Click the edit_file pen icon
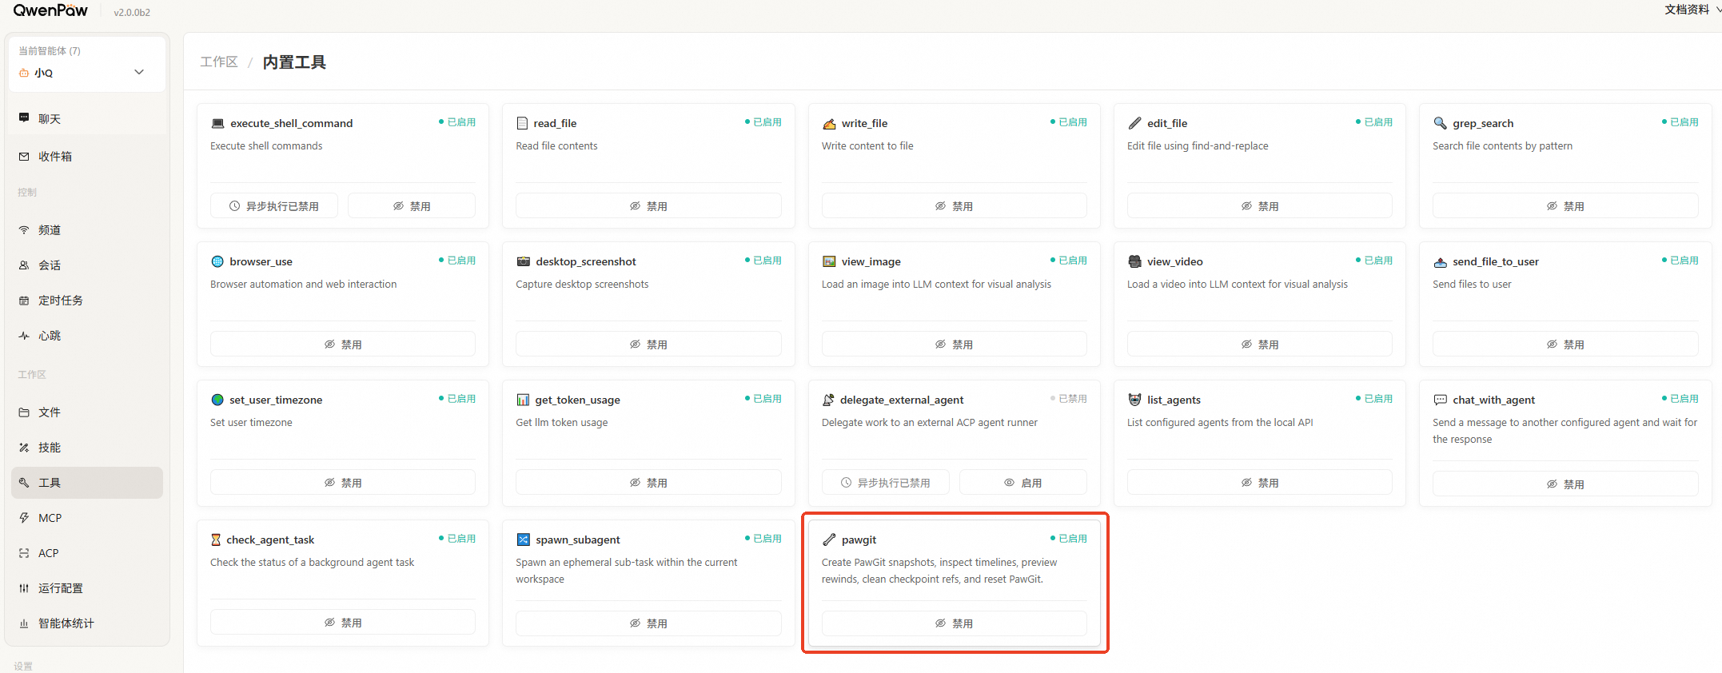Screen dimensions: 1722x673 pos(1134,123)
